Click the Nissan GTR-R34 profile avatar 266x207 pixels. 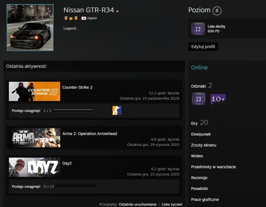(x=30, y=27)
